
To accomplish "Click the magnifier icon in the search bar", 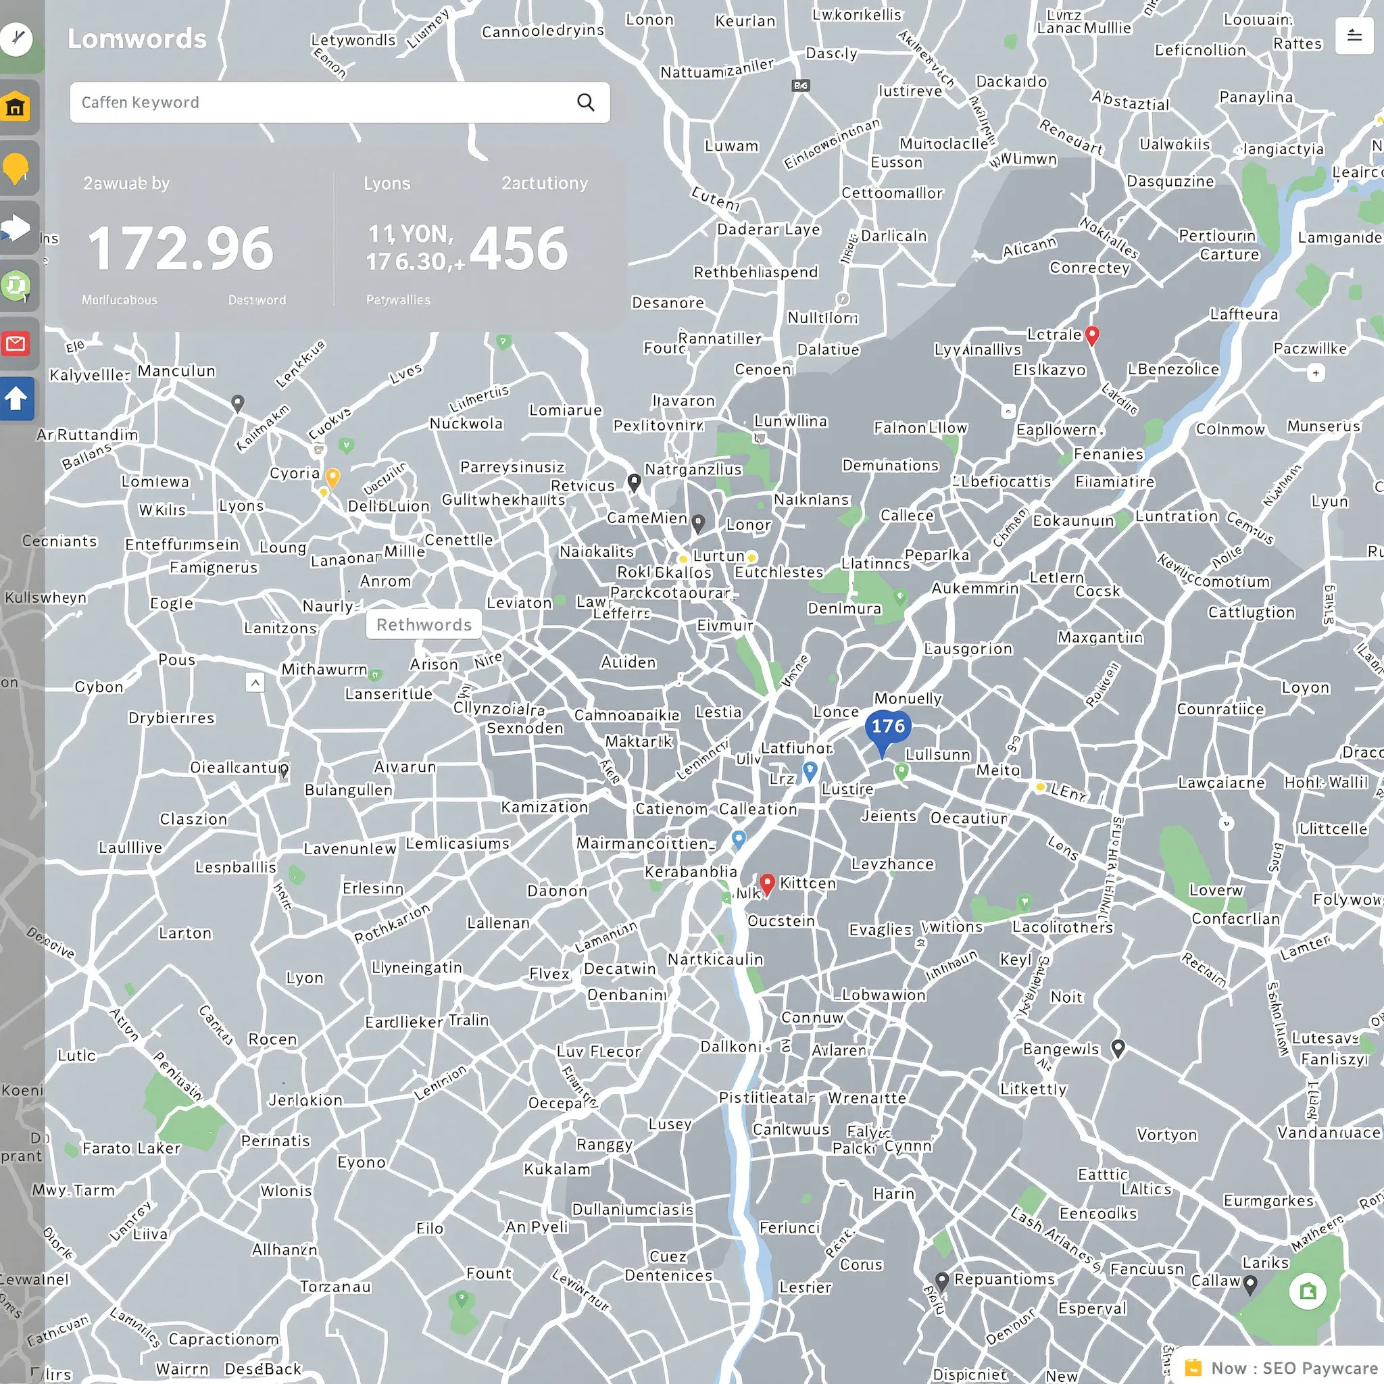I will (x=586, y=103).
